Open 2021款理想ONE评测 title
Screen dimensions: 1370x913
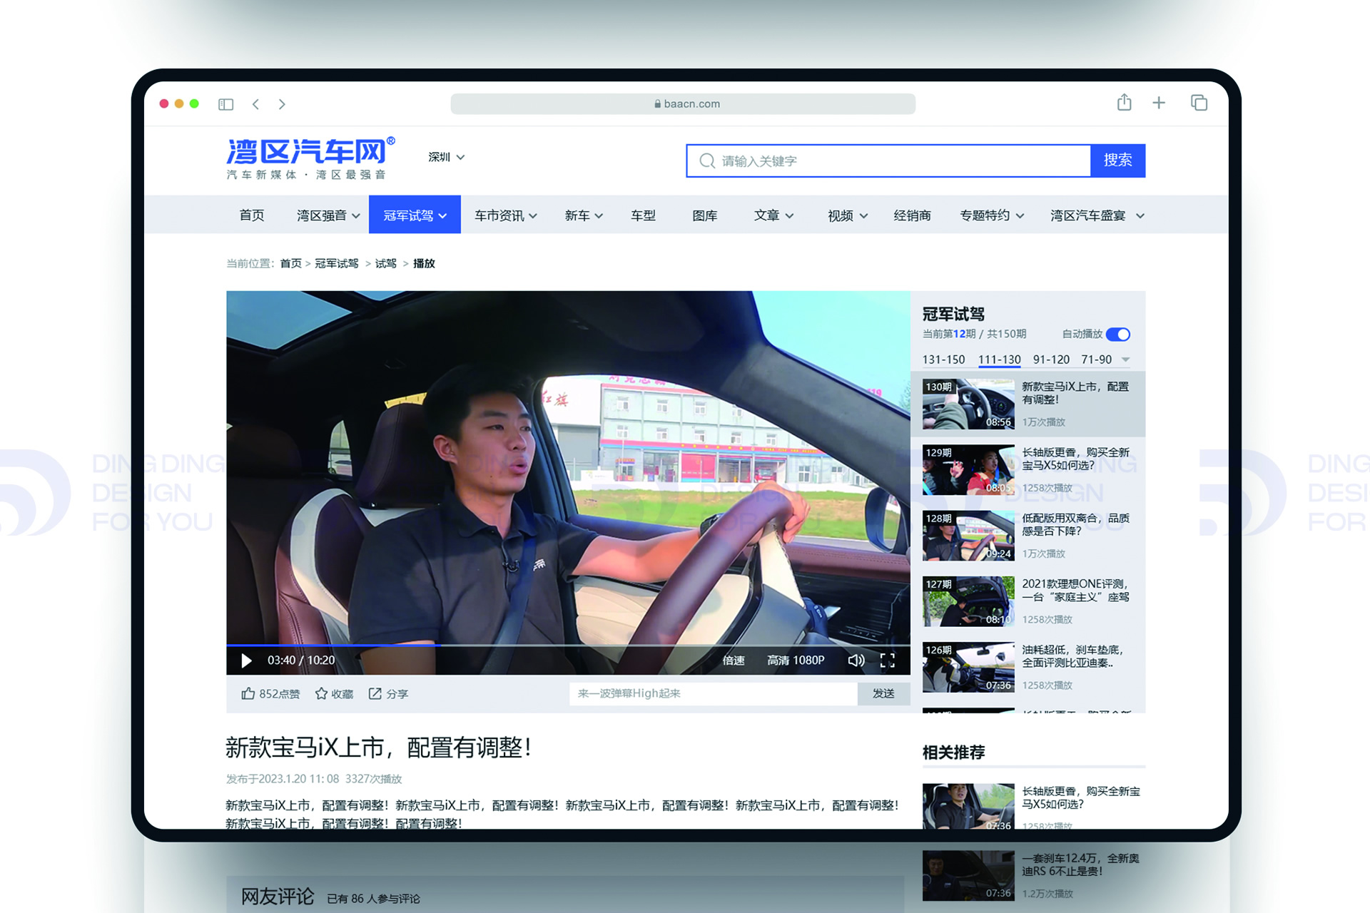click(x=1076, y=590)
